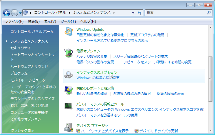Expand the arrow after システムとメンテナンス breadcrumb
Image resolution: width=215 pixels, height=135 pixels.
(x=114, y=13)
